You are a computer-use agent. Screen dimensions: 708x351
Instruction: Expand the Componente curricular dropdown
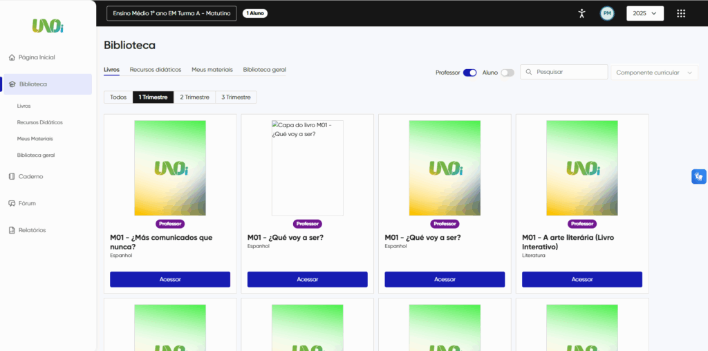click(654, 73)
